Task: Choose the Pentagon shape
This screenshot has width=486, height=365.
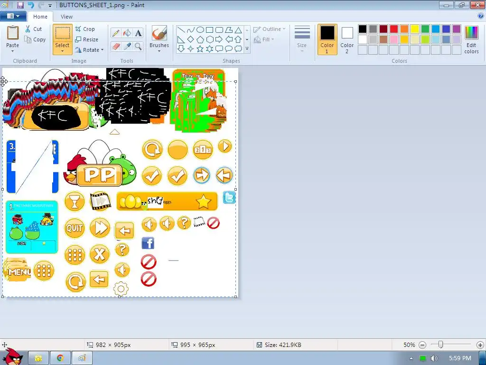Action: coord(200,39)
